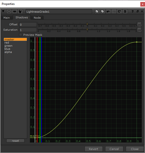Image resolution: width=145 pixels, height=153 pixels.
Task: Click the Saturation slider handle
Action: (87, 29)
